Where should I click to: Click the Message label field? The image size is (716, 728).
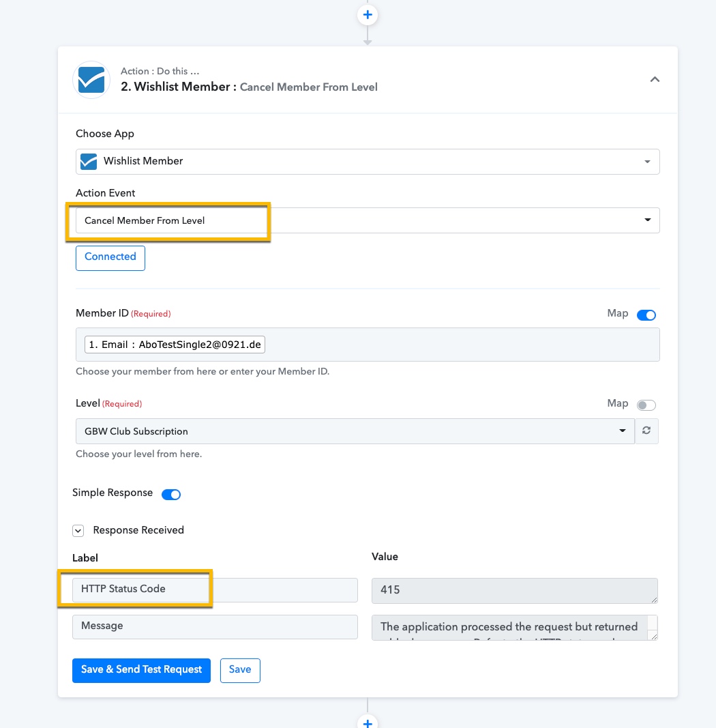click(x=215, y=627)
